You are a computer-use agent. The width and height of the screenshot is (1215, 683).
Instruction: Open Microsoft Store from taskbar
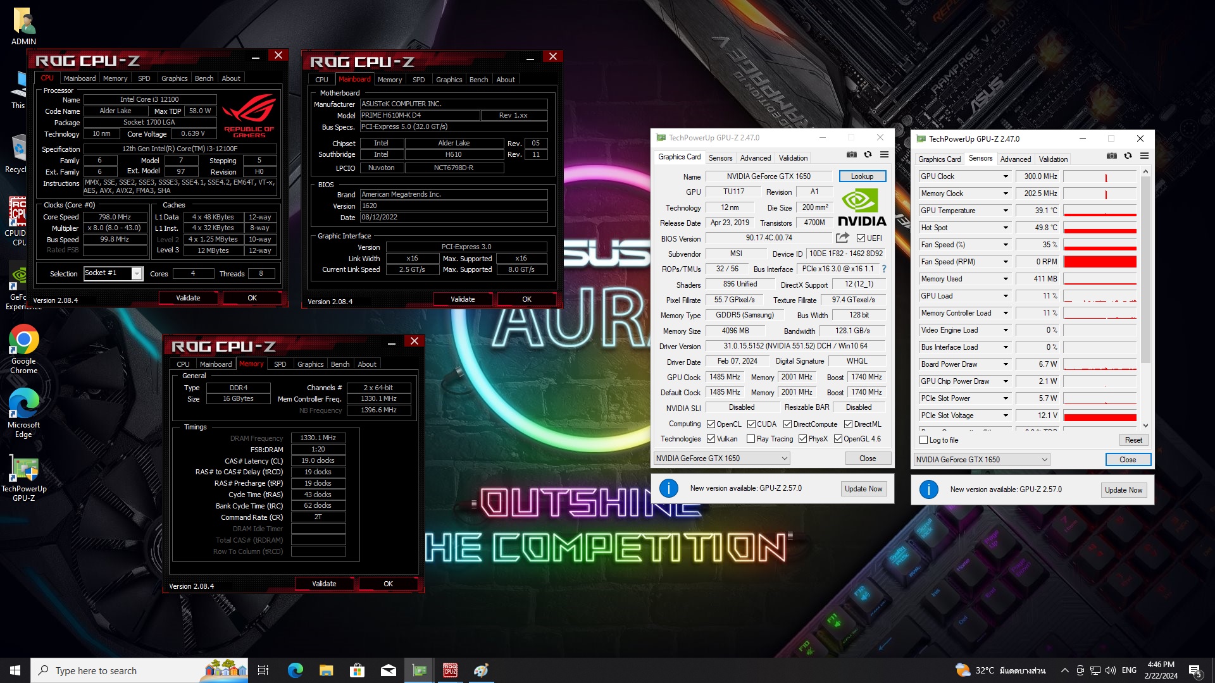[357, 670]
